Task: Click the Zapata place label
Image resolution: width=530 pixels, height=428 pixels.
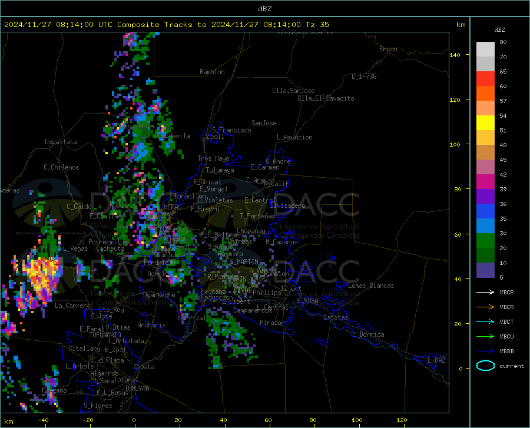Action: [x=144, y=367]
